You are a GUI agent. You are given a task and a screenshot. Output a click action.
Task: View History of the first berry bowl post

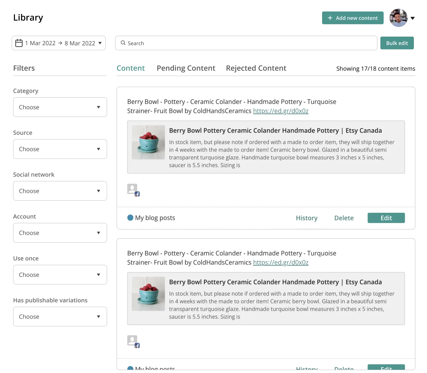click(306, 218)
